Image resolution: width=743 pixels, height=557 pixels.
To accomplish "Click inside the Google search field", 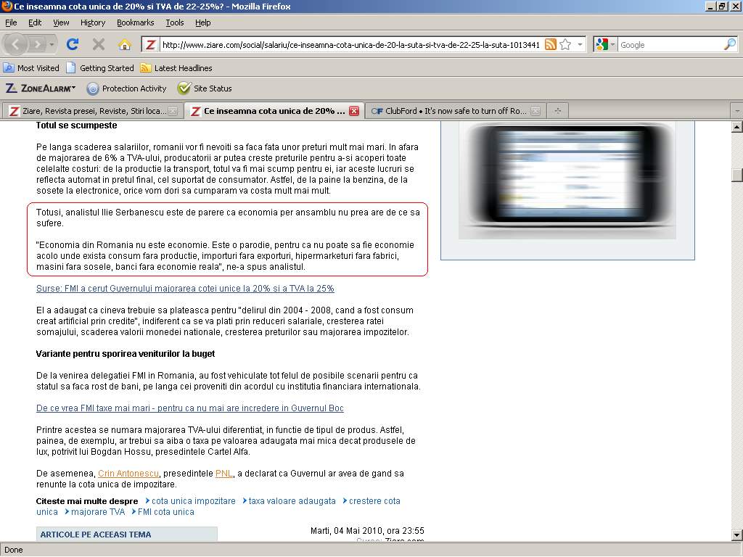I will (668, 45).
